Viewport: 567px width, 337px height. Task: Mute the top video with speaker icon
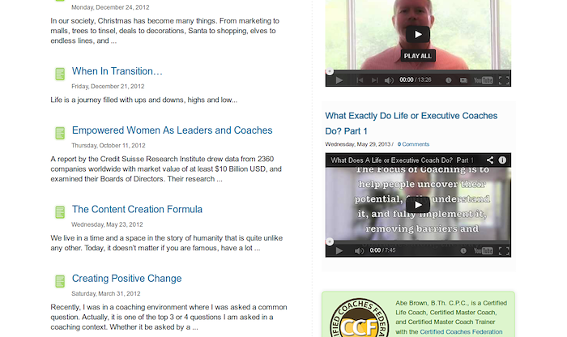click(x=389, y=80)
